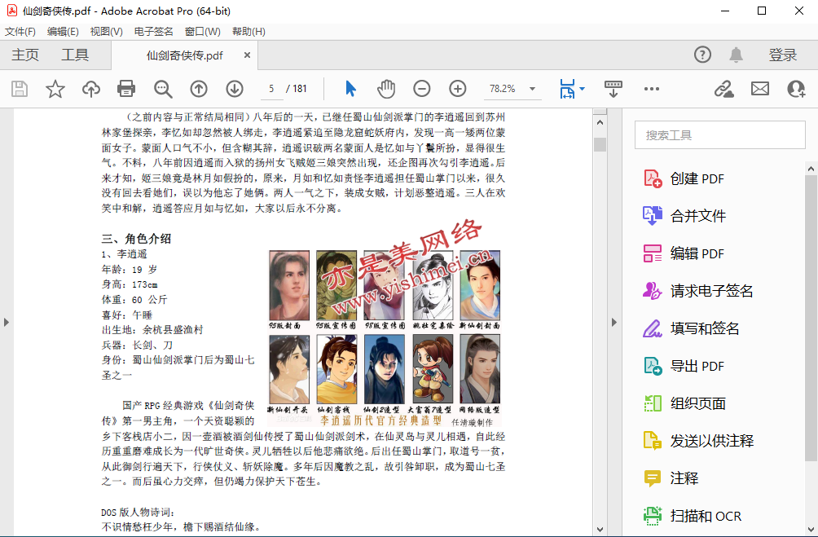Click document scrollbar down arrow
Viewport: 818px width, 537px height.
click(600, 529)
